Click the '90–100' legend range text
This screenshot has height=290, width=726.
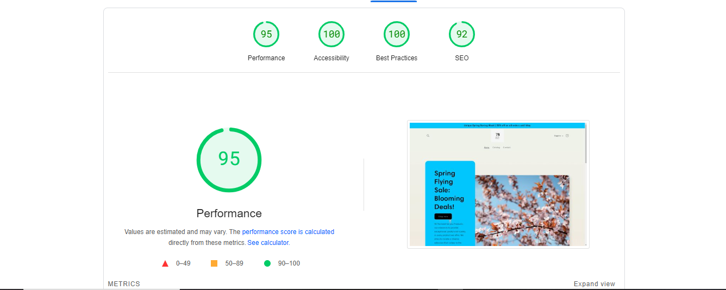(x=289, y=263)
